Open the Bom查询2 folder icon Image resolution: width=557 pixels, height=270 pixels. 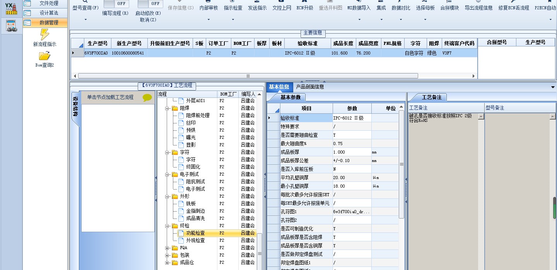[45, 56]
